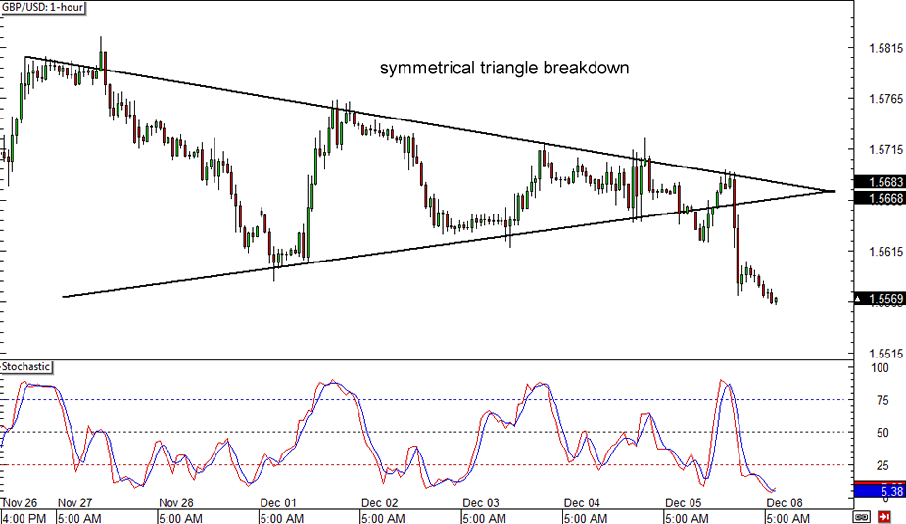Screen dimensions: 906x524
Task: Click the Nov 28 date label
Action: (176, 502)
